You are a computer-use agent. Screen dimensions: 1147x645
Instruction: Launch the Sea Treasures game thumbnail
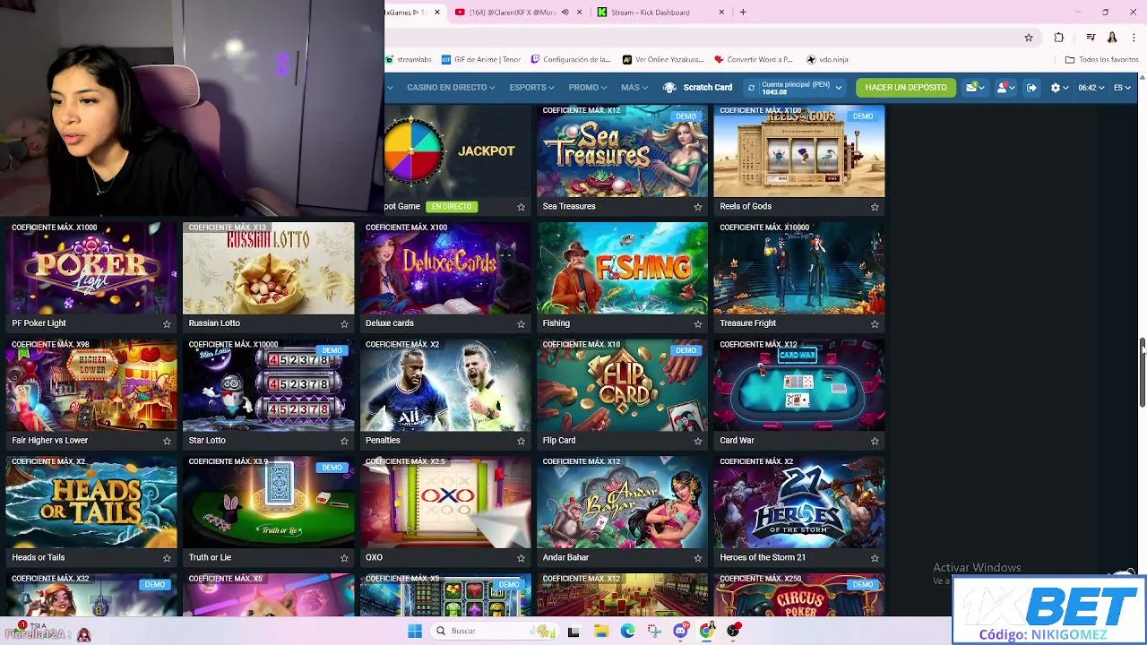click(622, 151)
